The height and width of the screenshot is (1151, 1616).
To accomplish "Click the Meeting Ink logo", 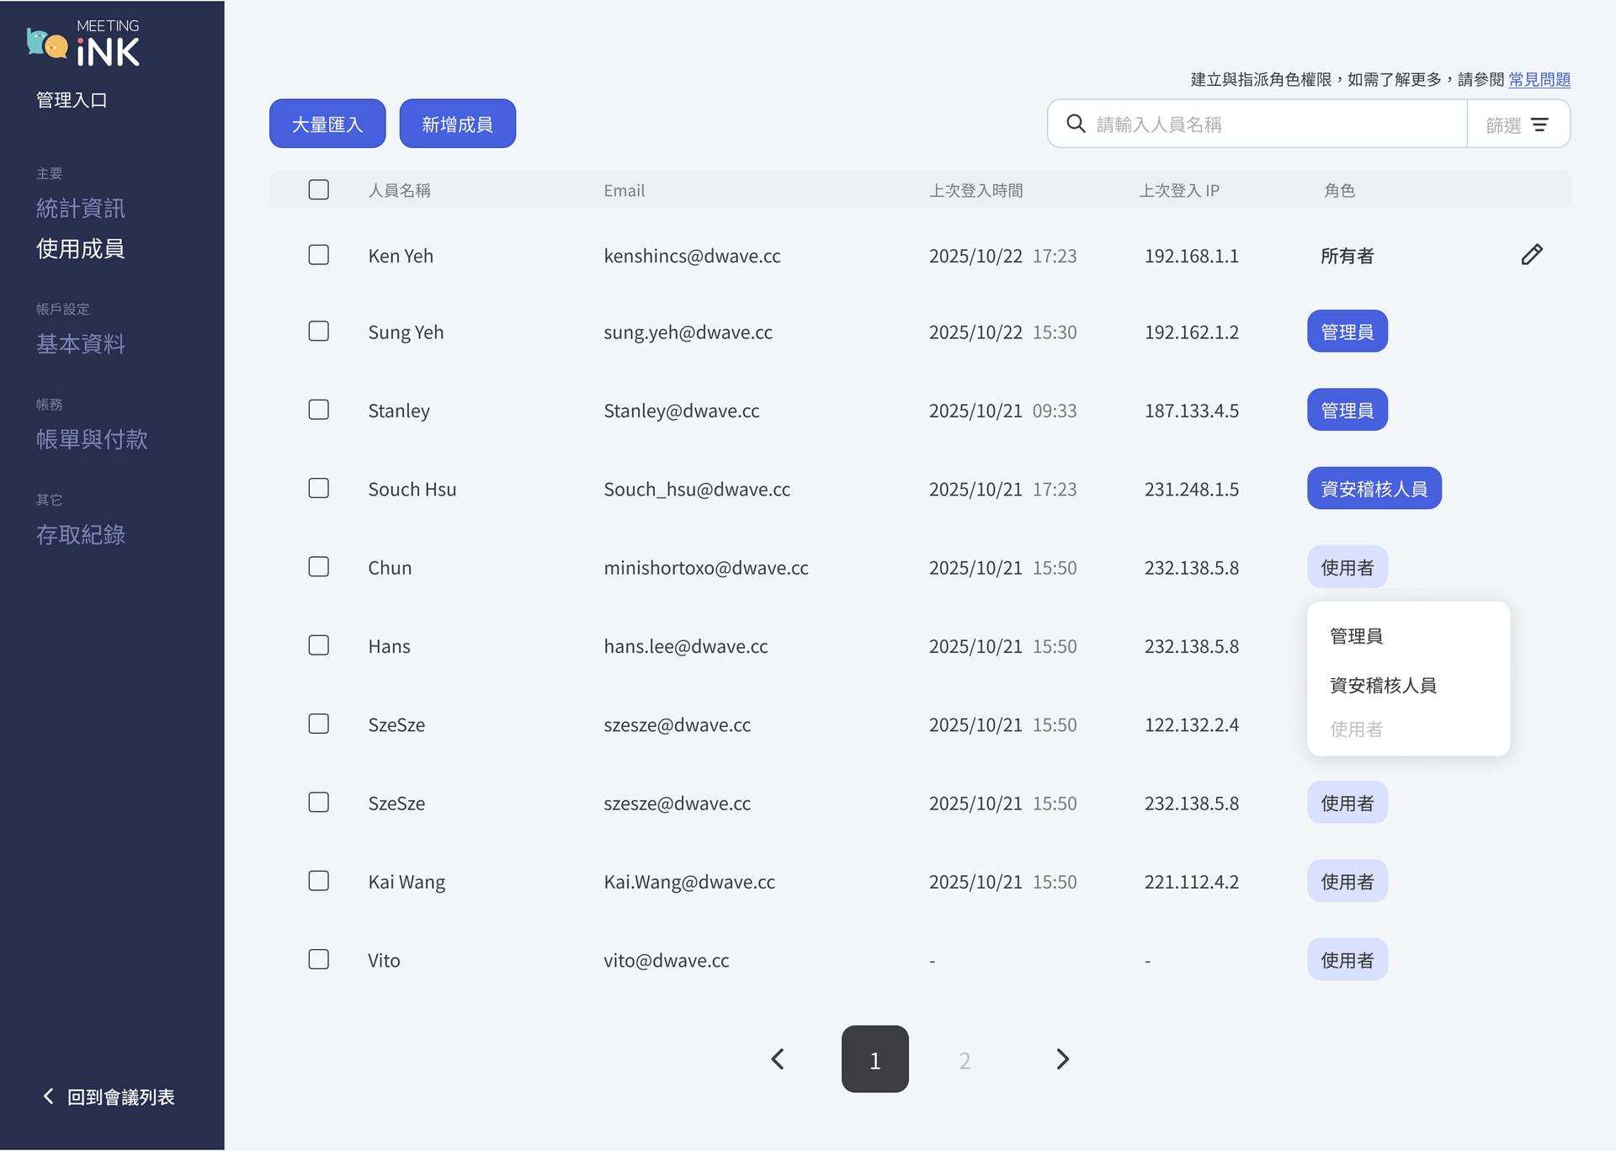I will point(83,44).
